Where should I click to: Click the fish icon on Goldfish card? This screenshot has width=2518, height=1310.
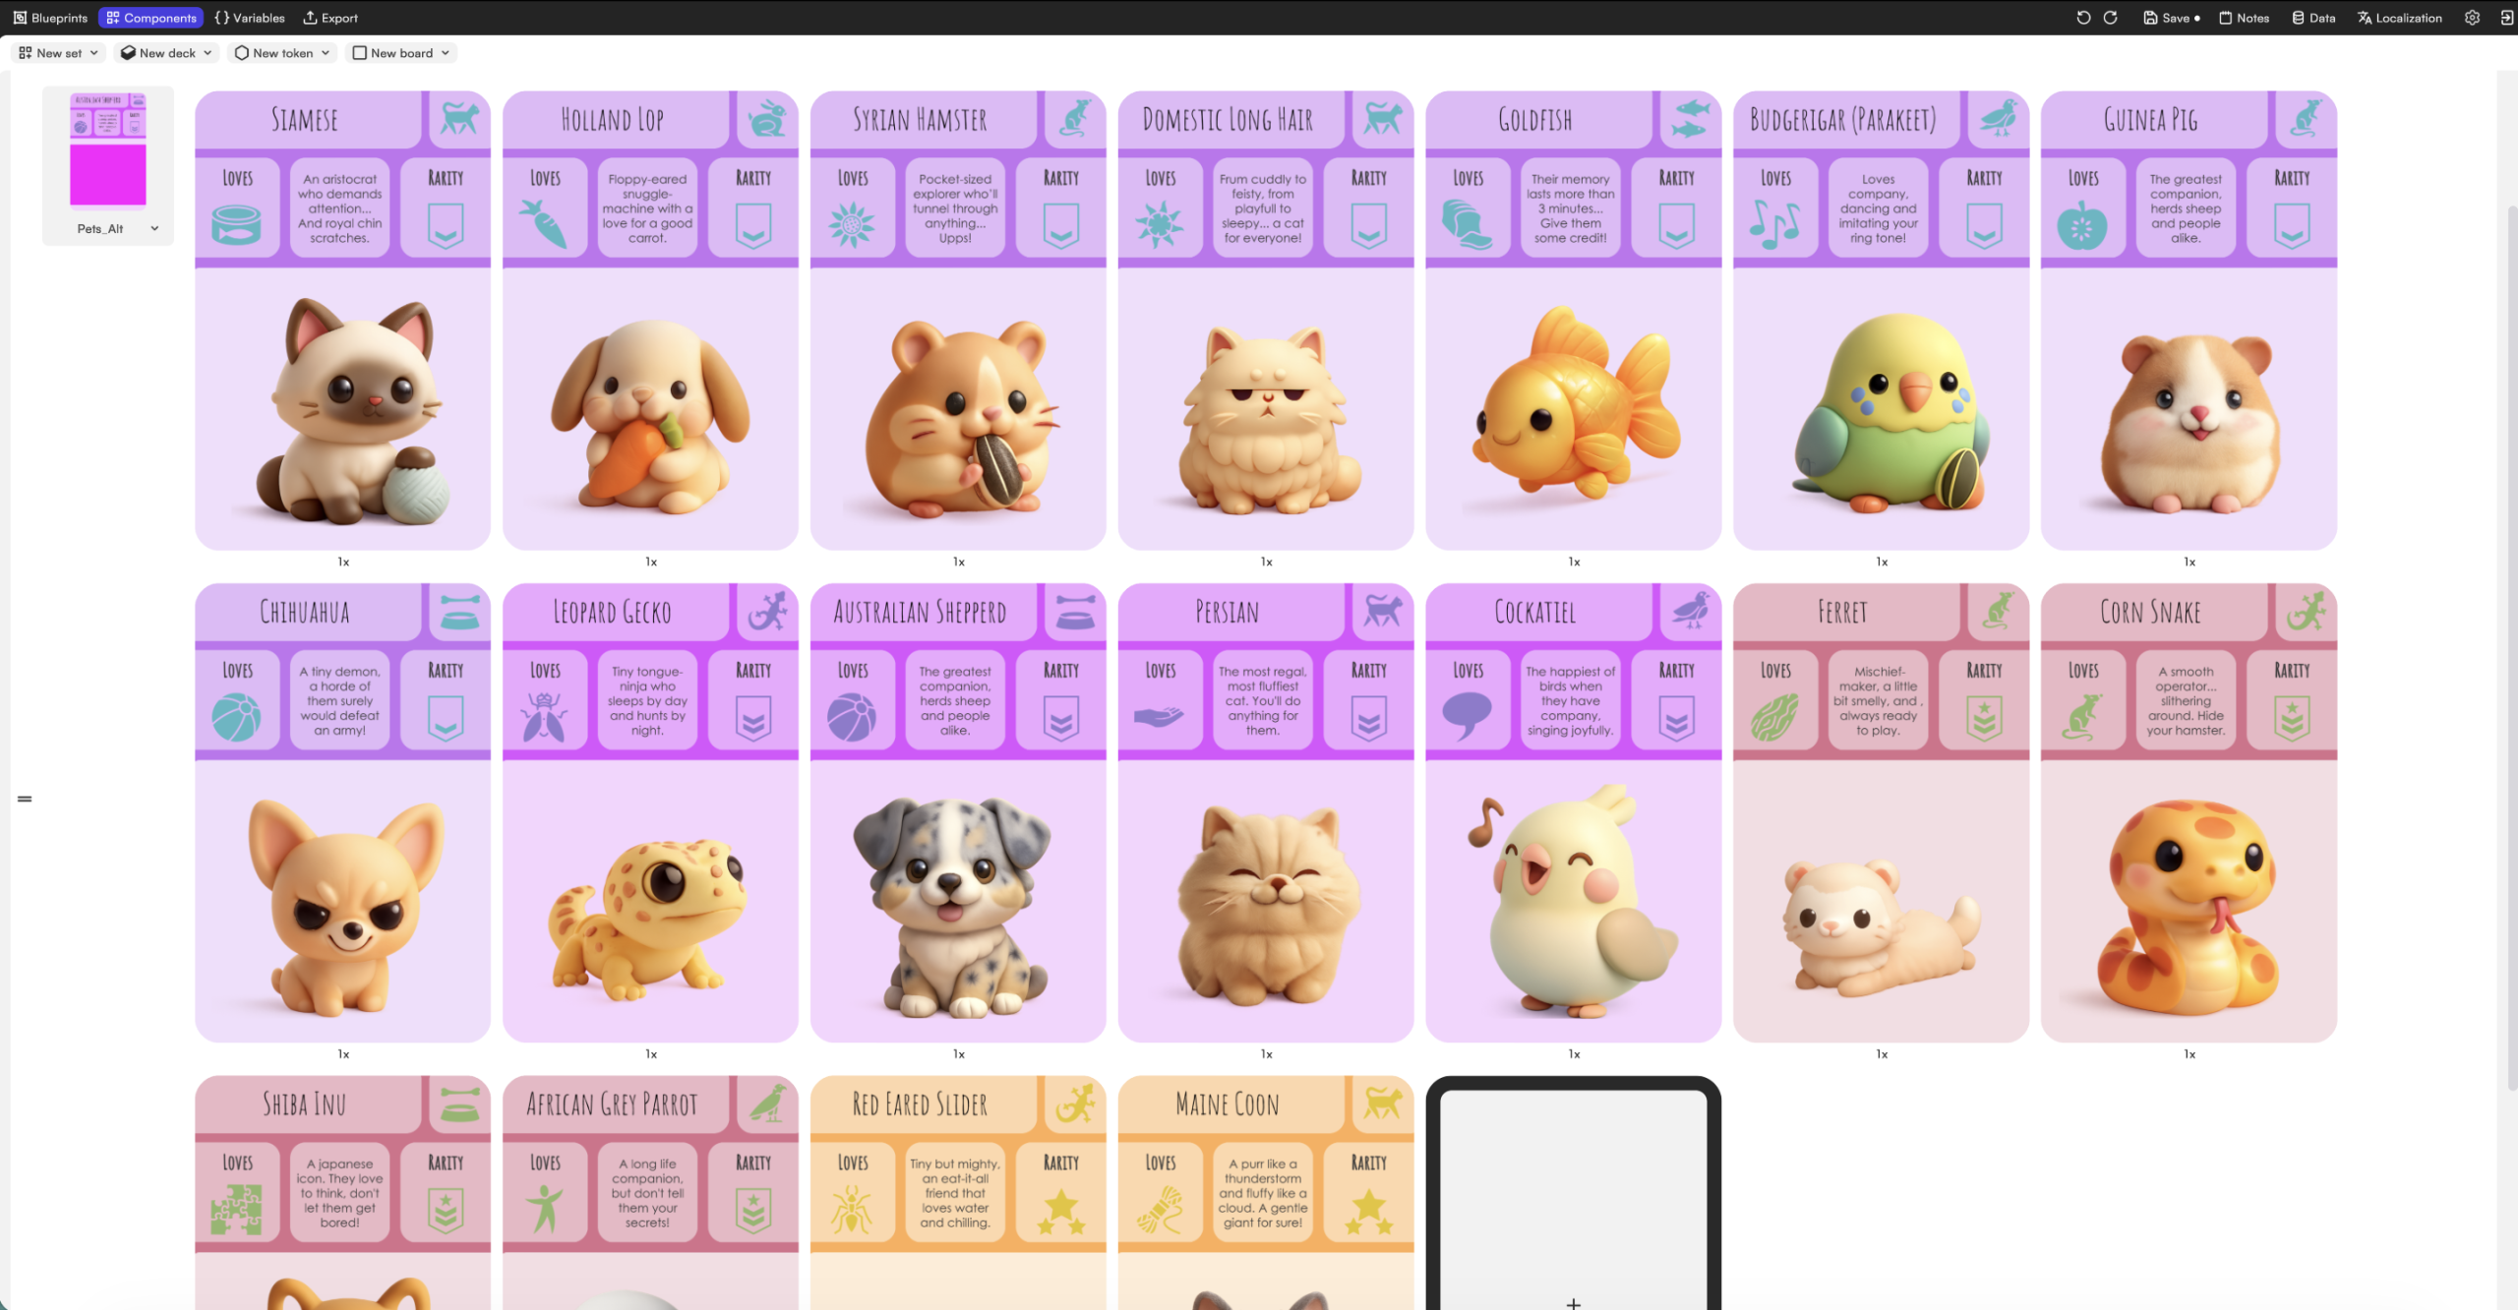point(1691,119)
